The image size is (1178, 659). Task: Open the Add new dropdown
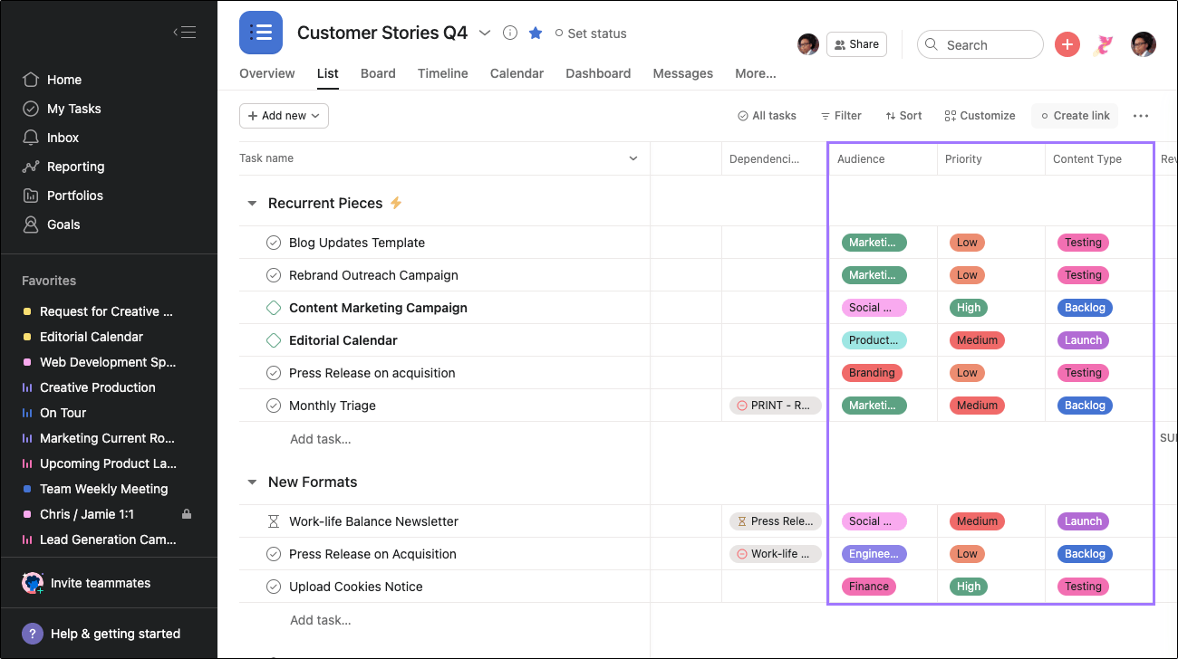pos(284,116)
